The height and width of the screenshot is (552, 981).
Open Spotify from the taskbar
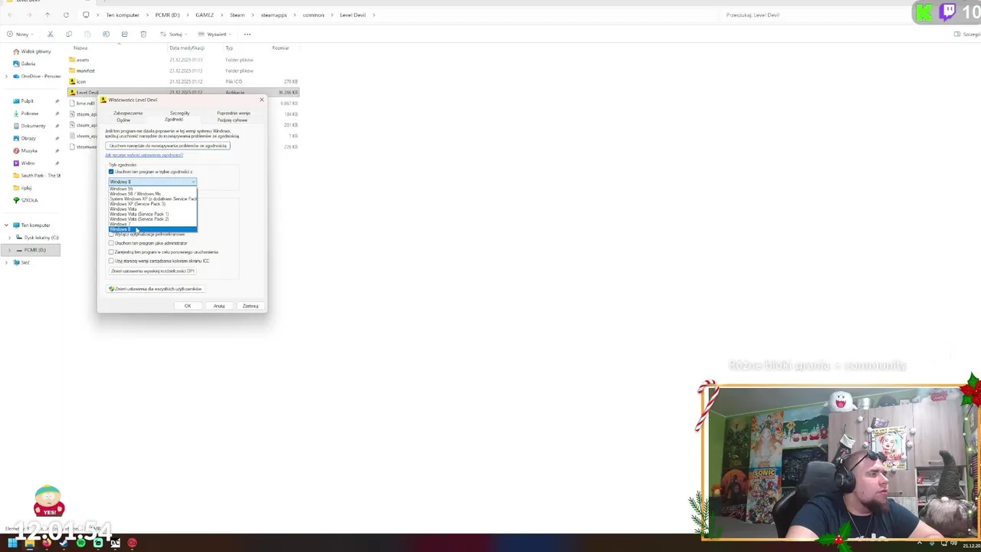pos(80,543)
